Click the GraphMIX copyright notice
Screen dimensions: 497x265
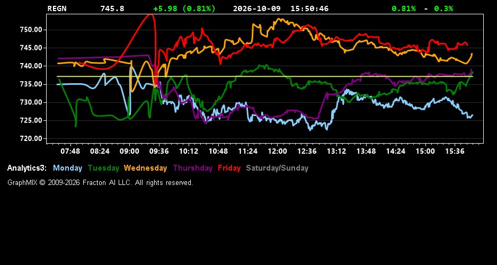(x=100, y=182)
